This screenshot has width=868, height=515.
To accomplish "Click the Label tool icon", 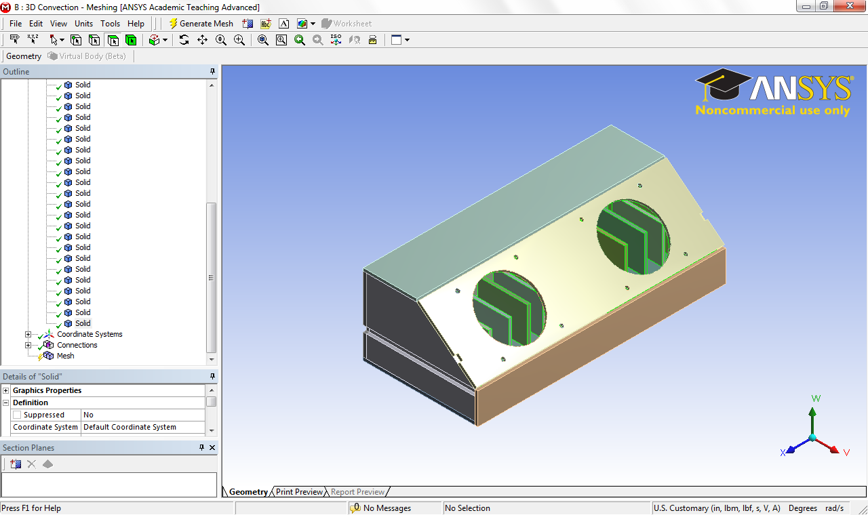I will (x=14, y=40).
